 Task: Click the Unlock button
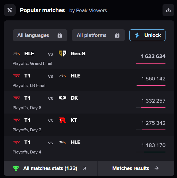(147, 35)
